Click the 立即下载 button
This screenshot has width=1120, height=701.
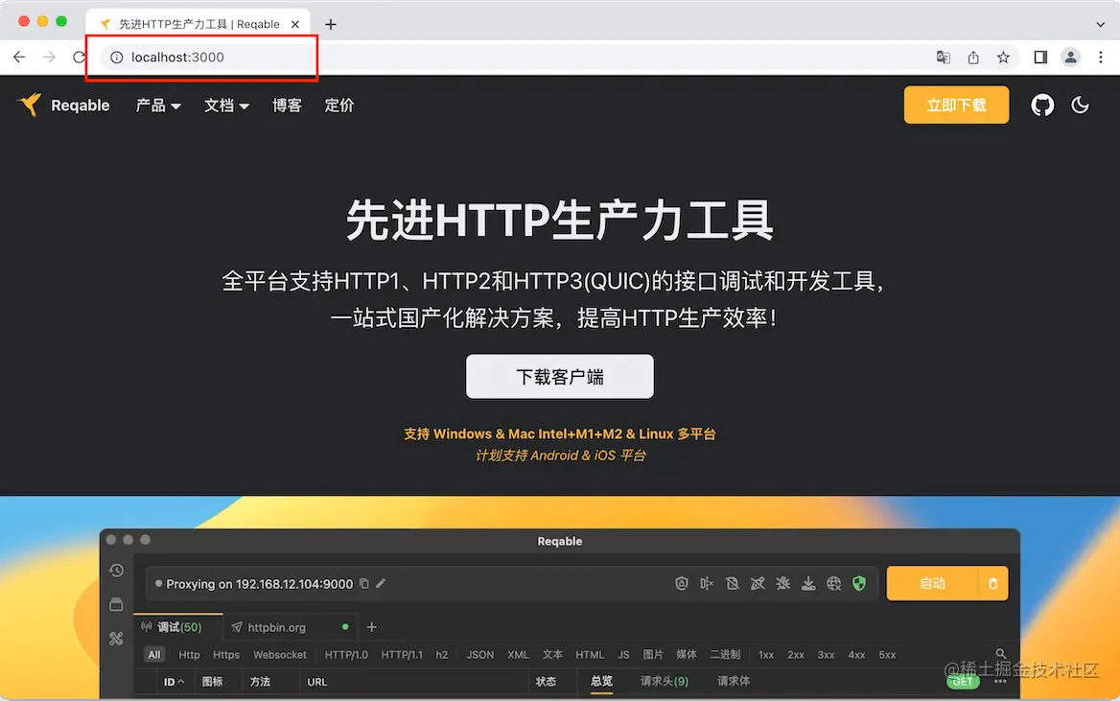(x=956, y=105)
